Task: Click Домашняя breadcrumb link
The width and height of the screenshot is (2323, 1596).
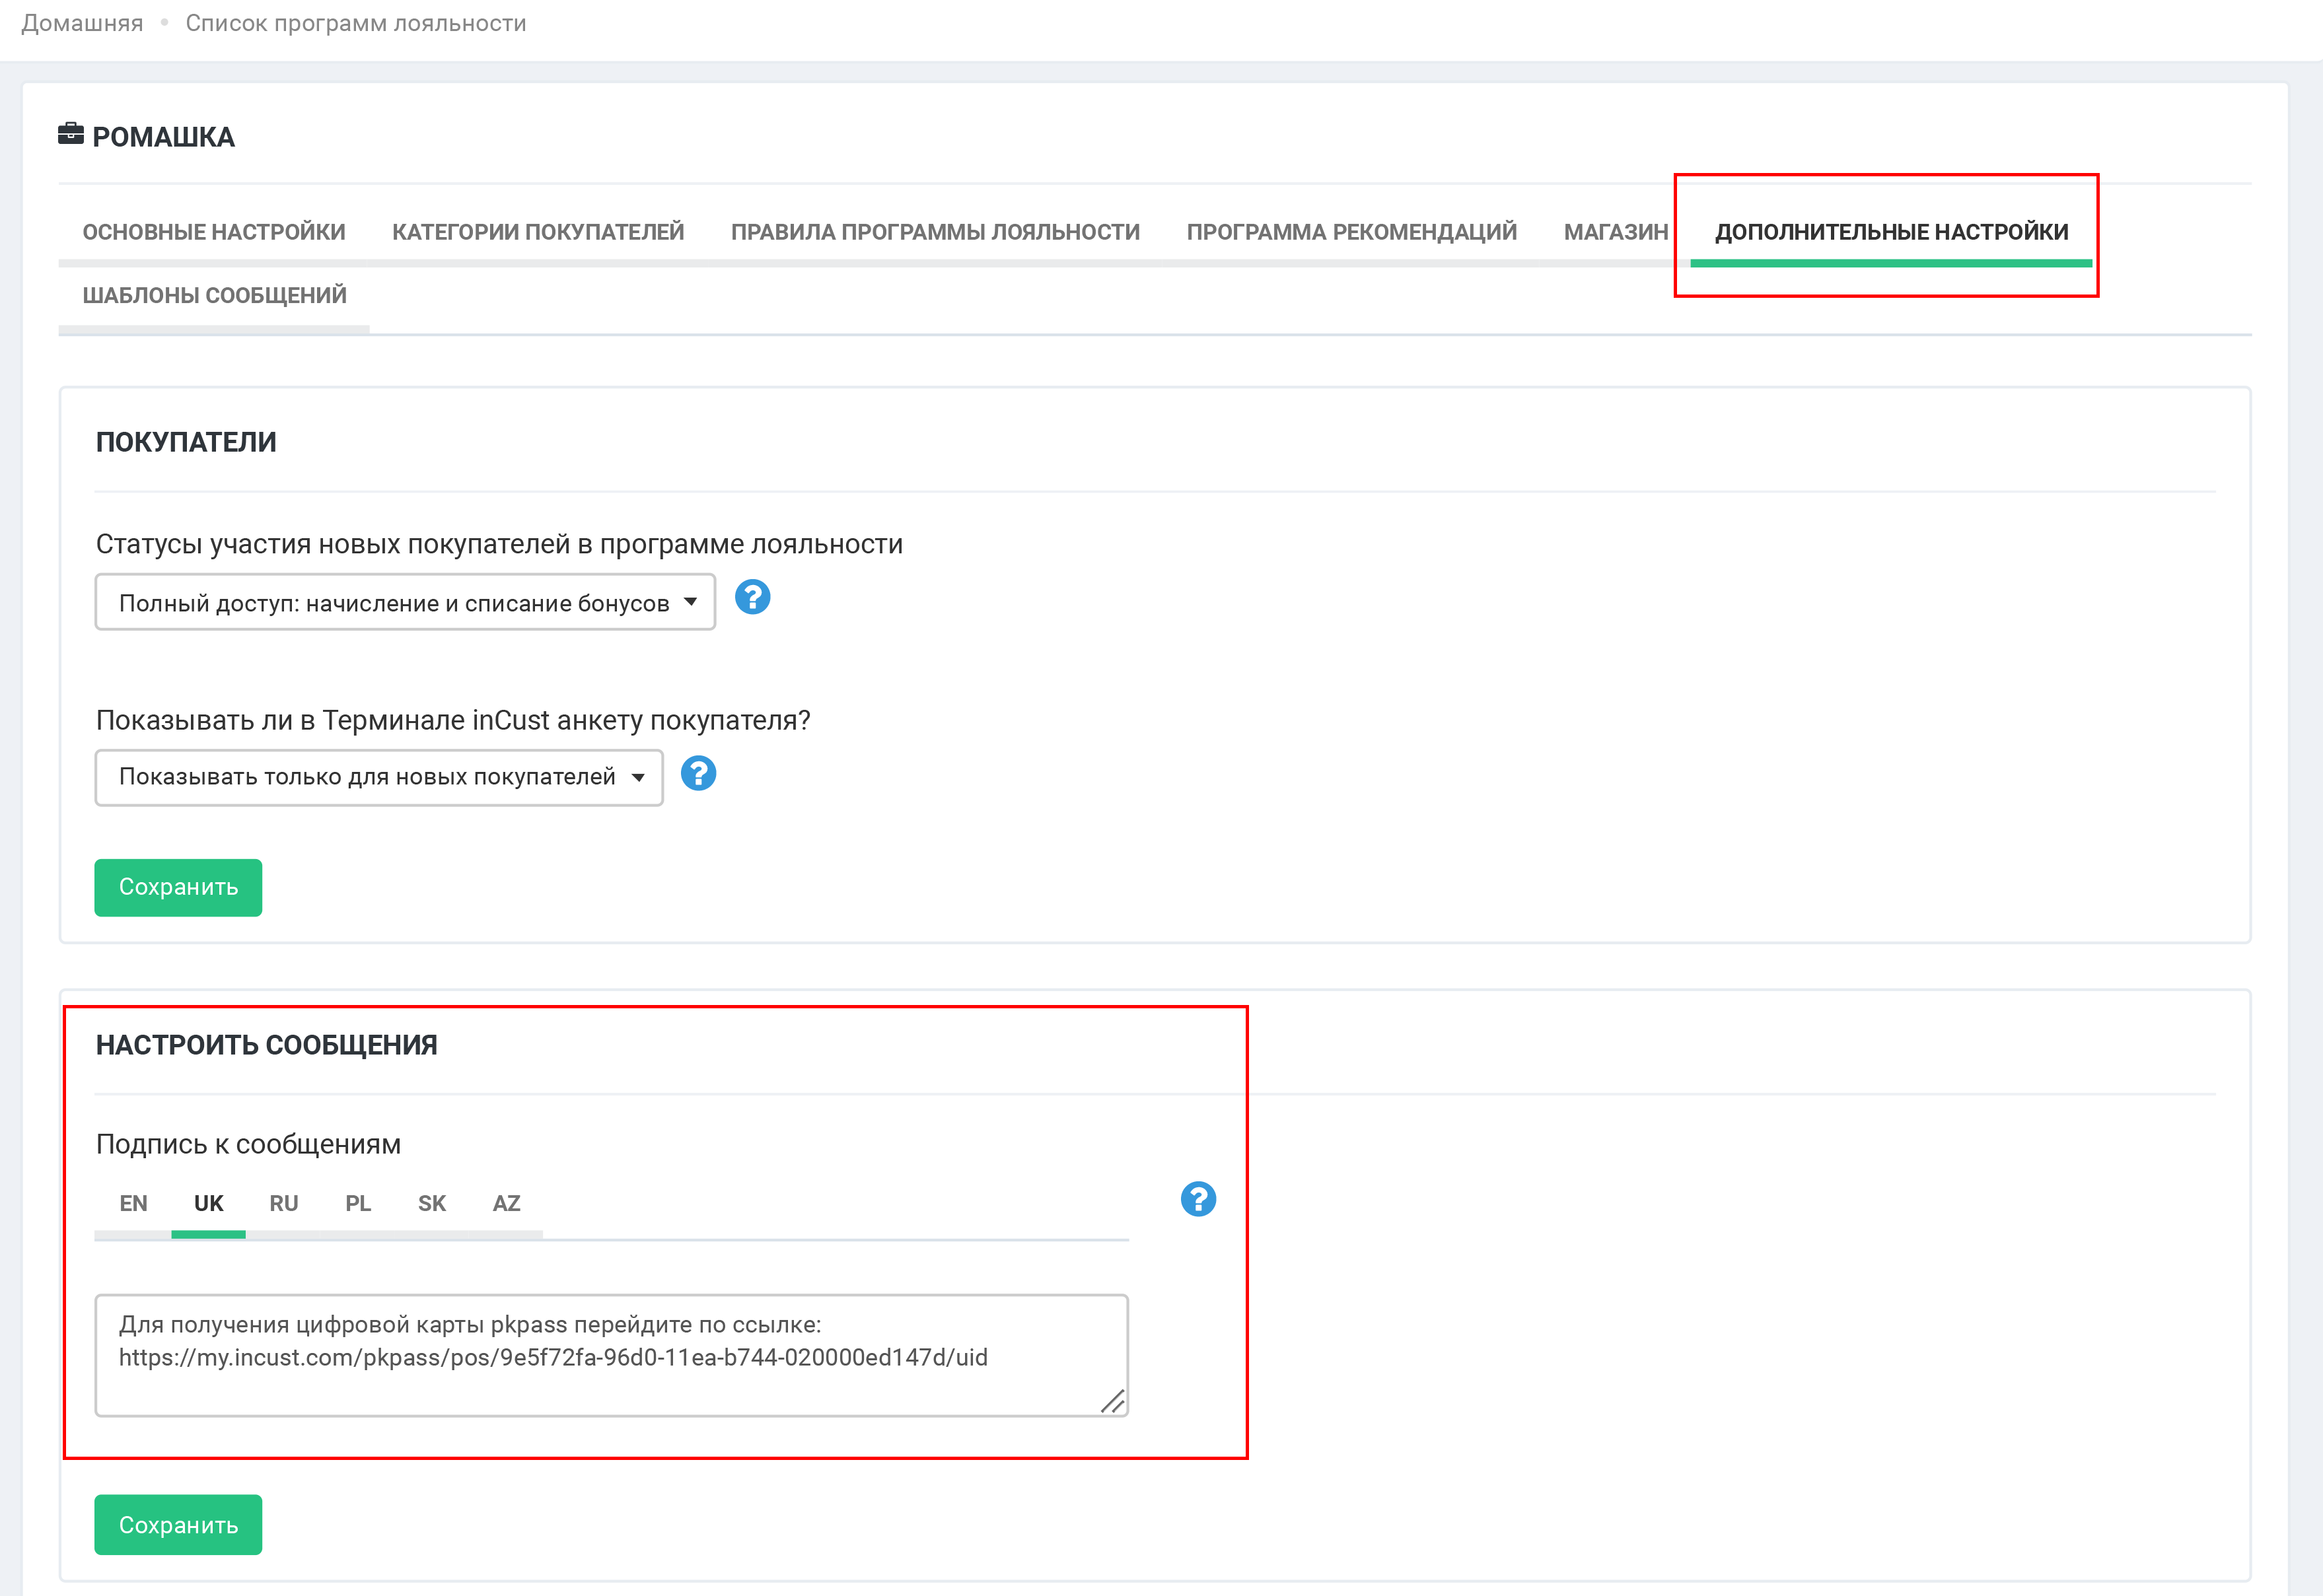Action: click(x=82, y=23)
